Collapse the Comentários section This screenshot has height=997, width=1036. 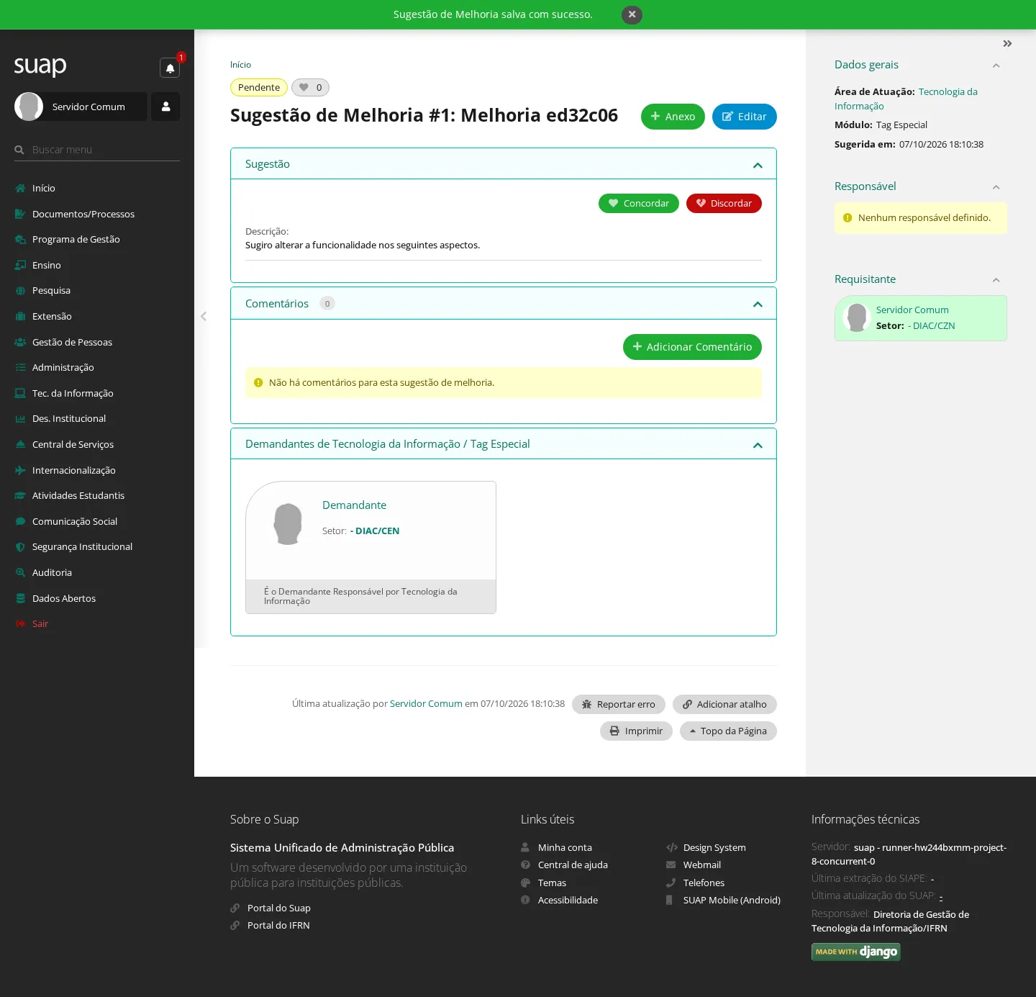[758, 304]
